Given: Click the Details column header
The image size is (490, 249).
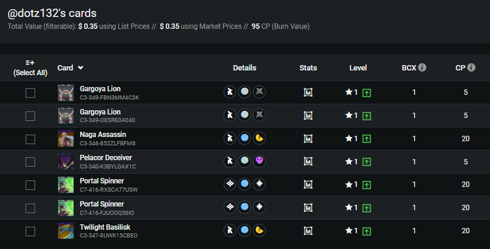Looking at the screenshot, I should click(x=245, y=68).
